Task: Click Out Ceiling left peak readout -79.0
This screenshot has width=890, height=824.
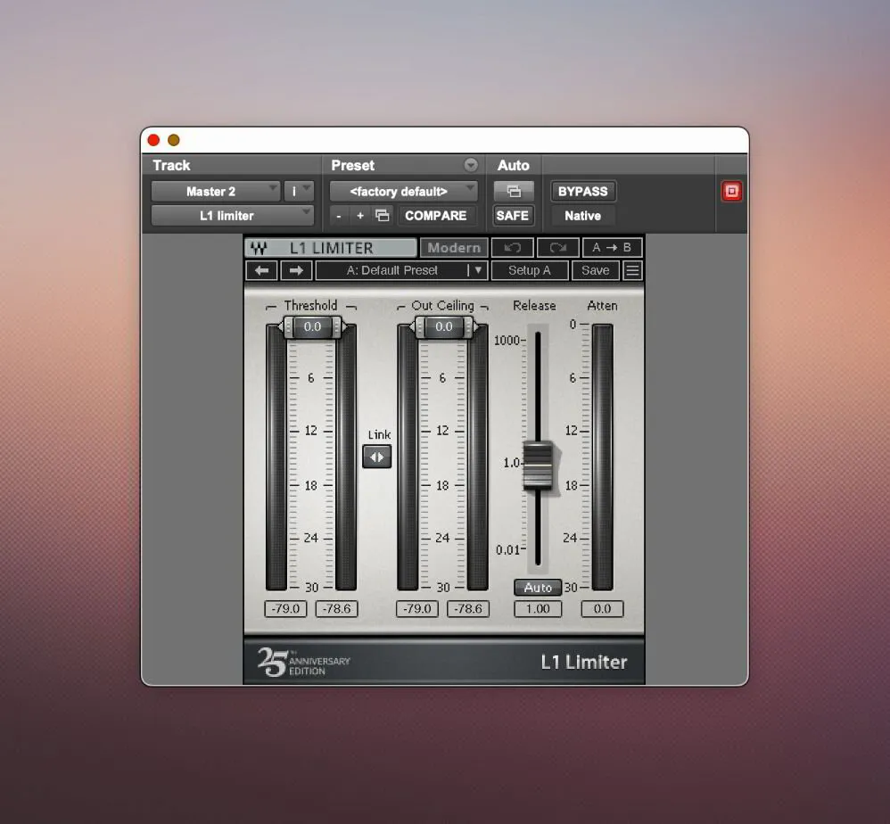Action: point(417,609)
